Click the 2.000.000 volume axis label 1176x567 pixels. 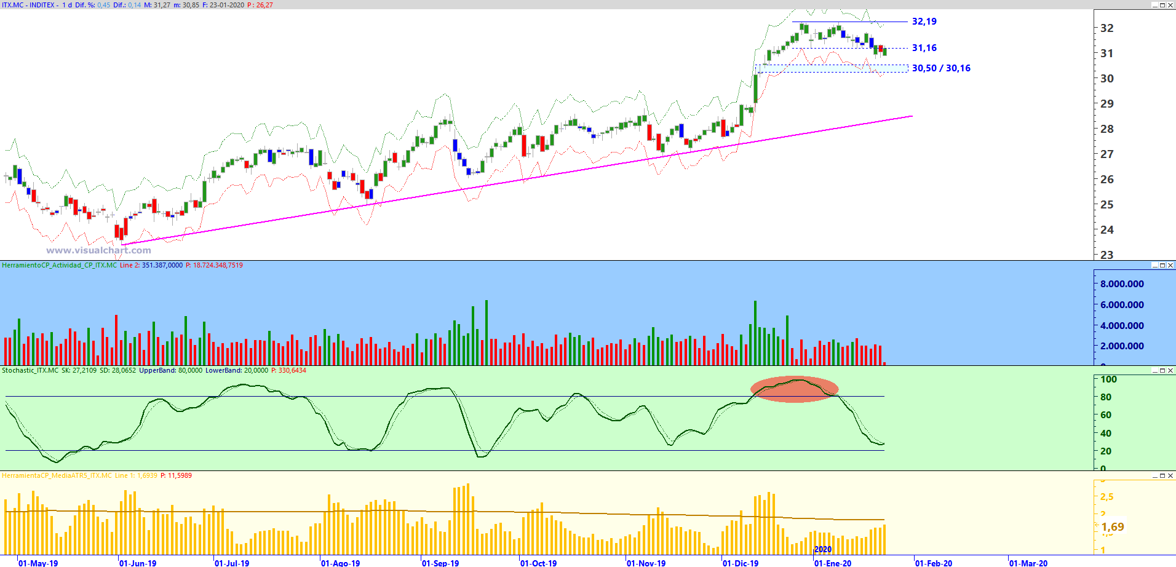(1122, 346)
